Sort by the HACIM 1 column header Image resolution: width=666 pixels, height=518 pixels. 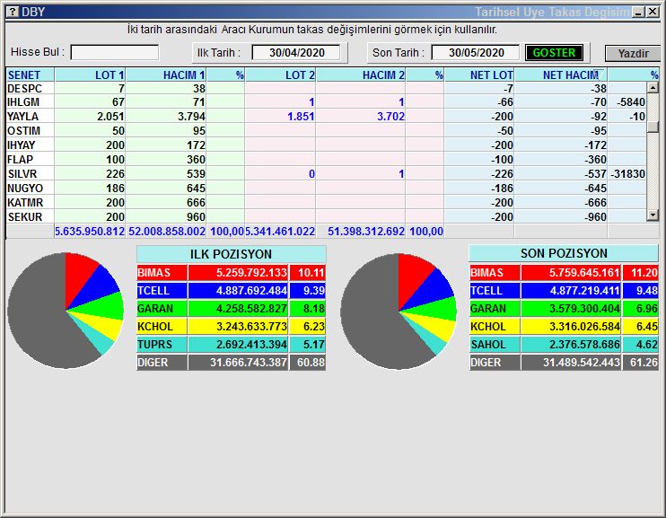[x=166, y=75]
